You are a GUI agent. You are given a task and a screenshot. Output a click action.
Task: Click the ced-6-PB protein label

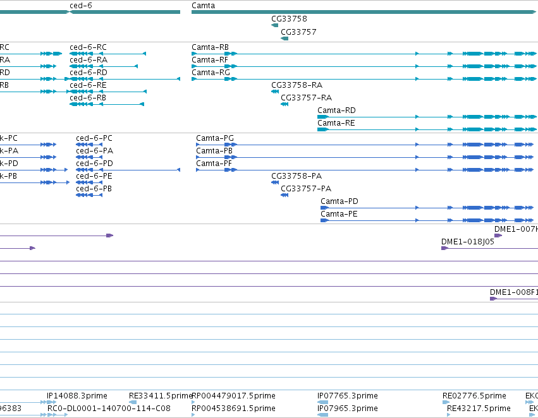coord(94,189)
